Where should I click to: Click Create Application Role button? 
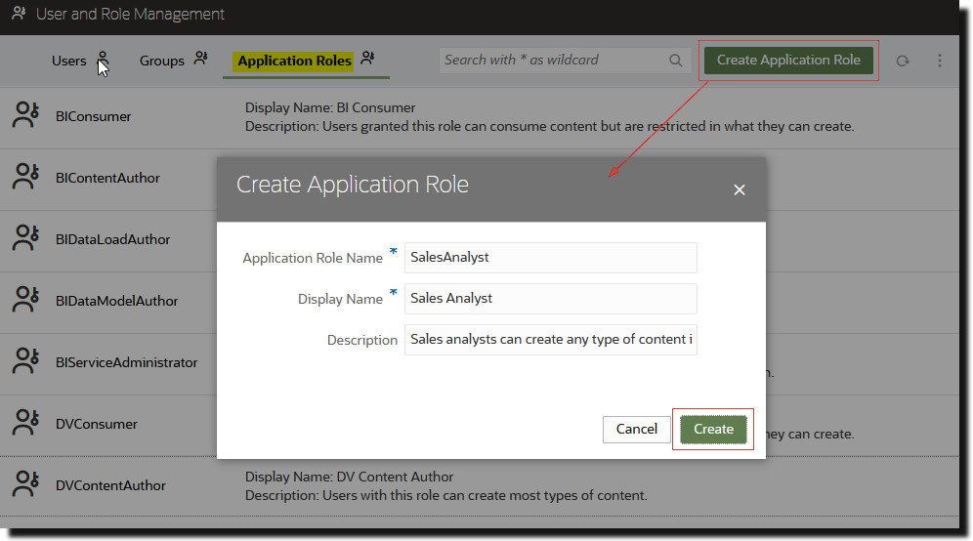click(788, 61)
